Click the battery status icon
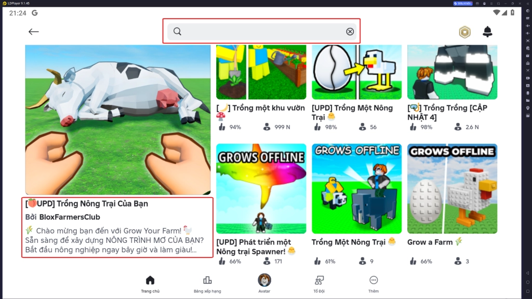The image size is (532, 299). tap(512, 13)
